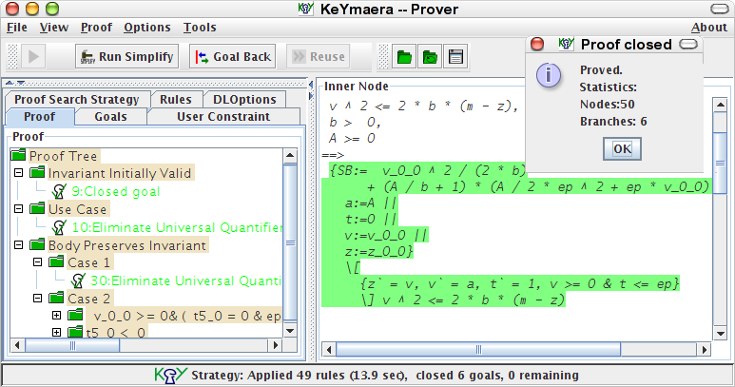
Task: Click closed-goal icon beside 9:Closed goal
Action: [x=59, y=191]
